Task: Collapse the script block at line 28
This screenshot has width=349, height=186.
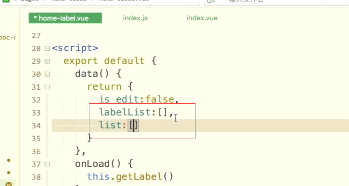Action: [47, 48]
